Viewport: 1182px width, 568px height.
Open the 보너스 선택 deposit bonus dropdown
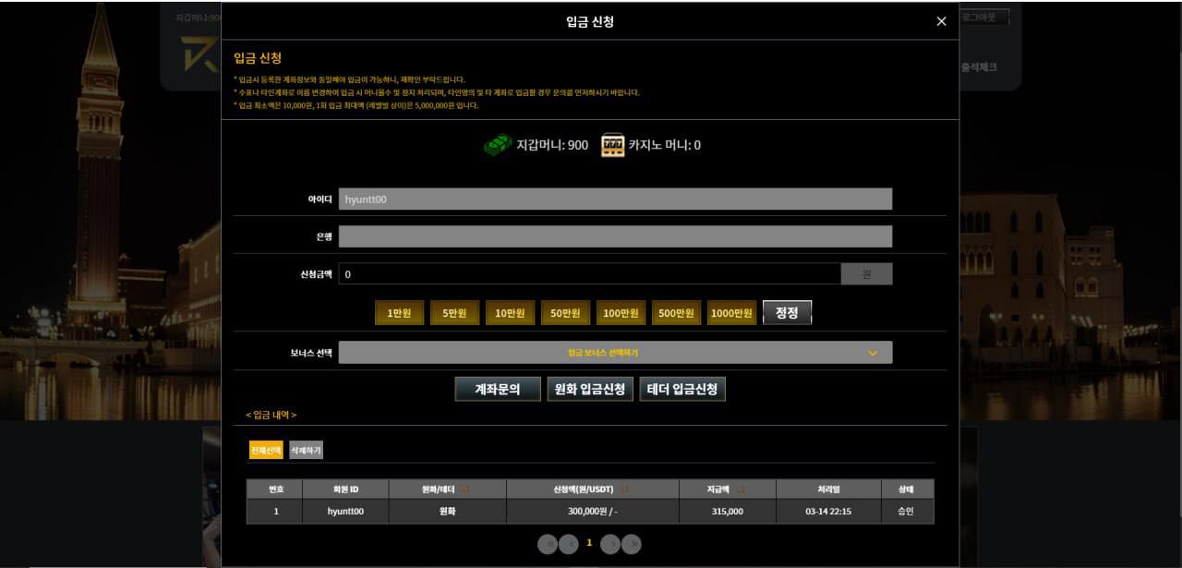615,353
